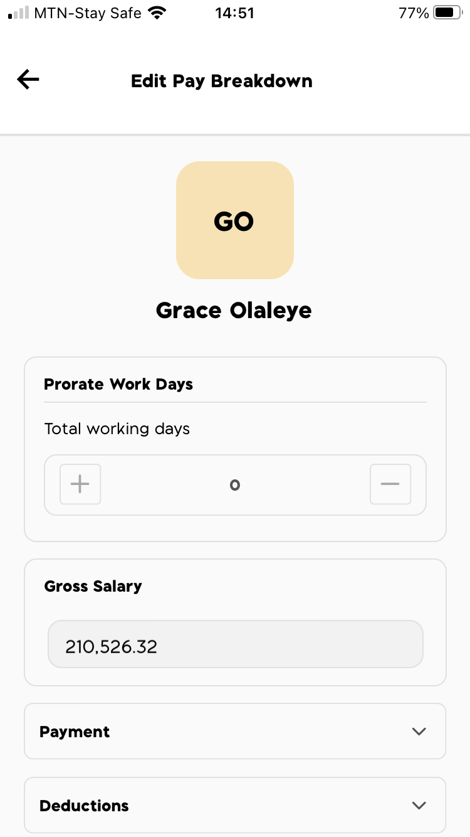Tap the 77% battery percentage
Image resolution: width=470 pixels, height=837 pixels.
point(413,13)
